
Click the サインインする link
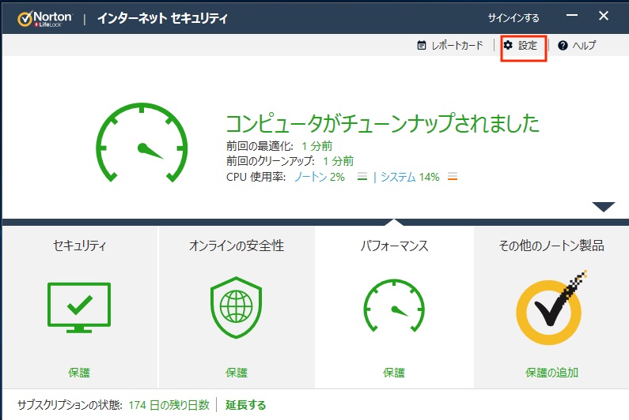(x=513, y=17)
